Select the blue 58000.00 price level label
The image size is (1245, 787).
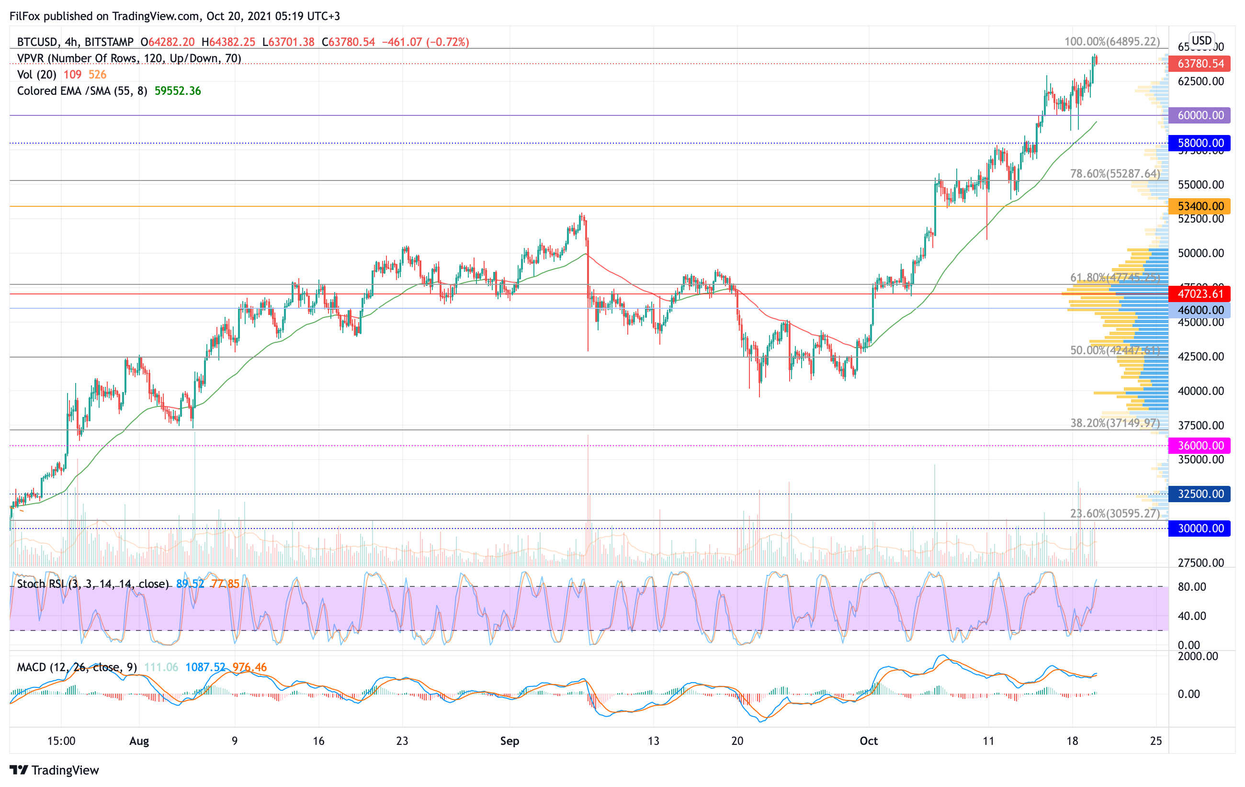pos(1199,143)
